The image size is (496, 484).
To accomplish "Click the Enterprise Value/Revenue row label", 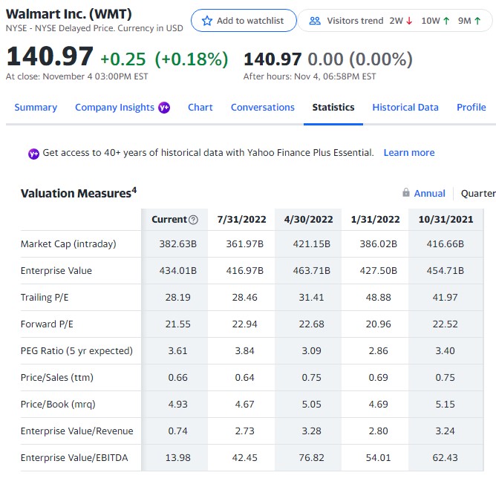I will 77,431.
